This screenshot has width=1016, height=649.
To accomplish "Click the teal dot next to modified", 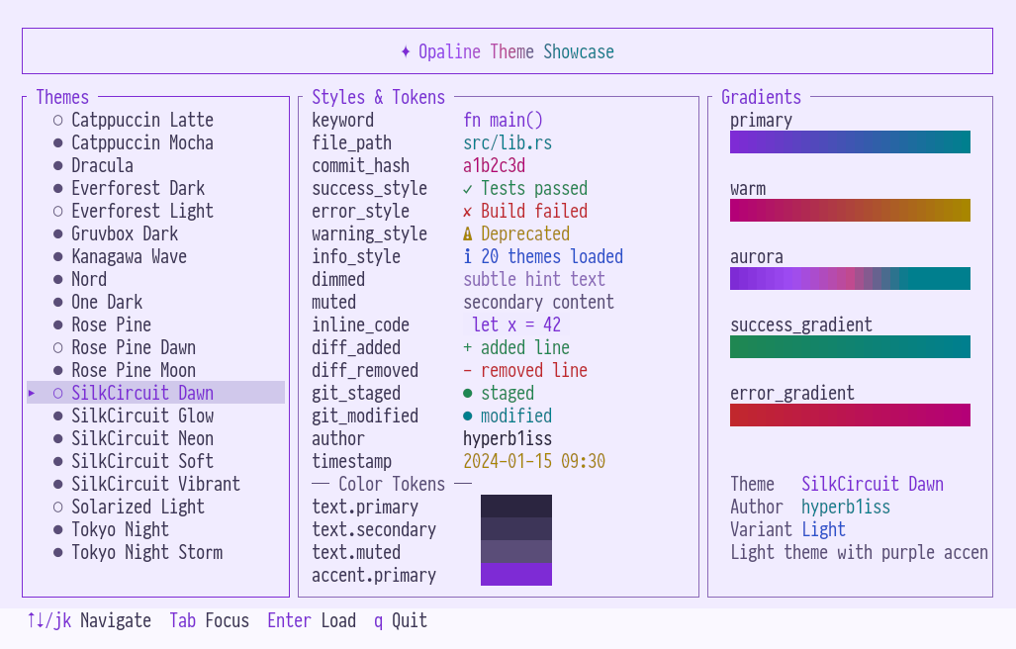I will 468,416.
